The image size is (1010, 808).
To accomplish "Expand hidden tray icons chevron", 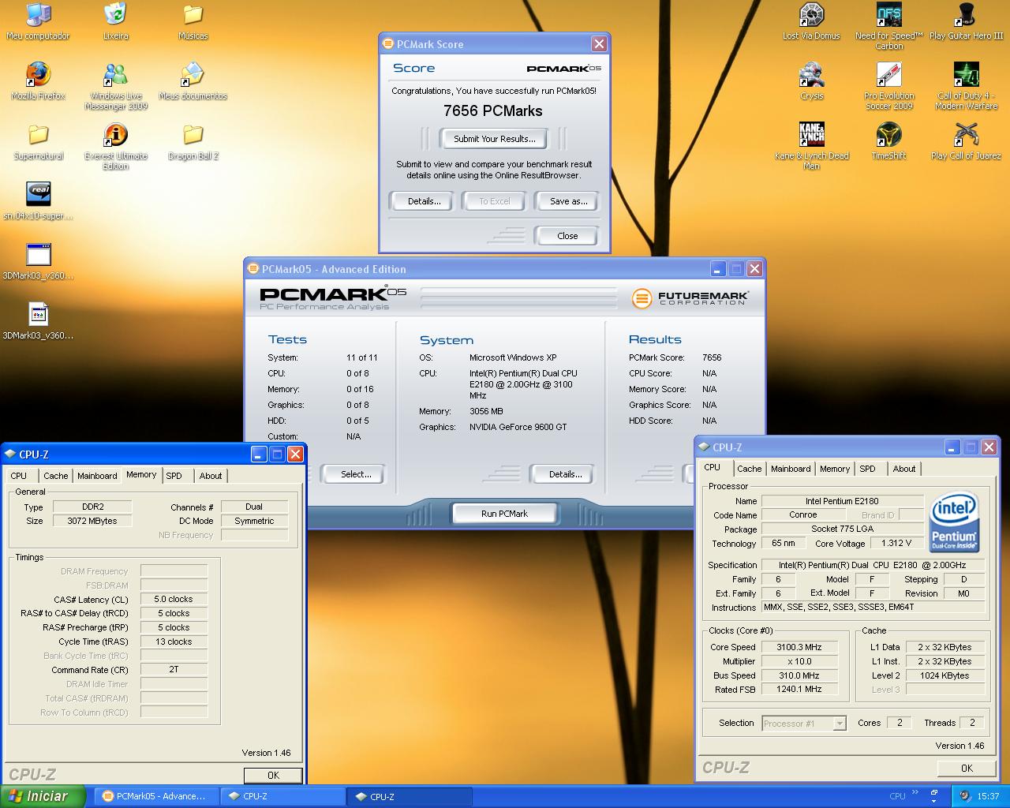I will pyautogui.click(x=915, y=792).
